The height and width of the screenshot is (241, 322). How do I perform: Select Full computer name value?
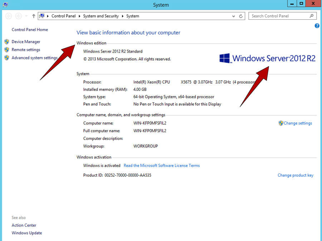[x=150, y=131]
